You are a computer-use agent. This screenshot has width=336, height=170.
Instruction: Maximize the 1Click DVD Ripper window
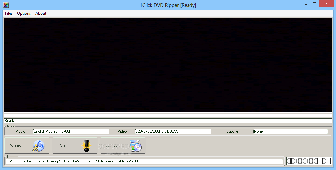[x=315, y=4]
